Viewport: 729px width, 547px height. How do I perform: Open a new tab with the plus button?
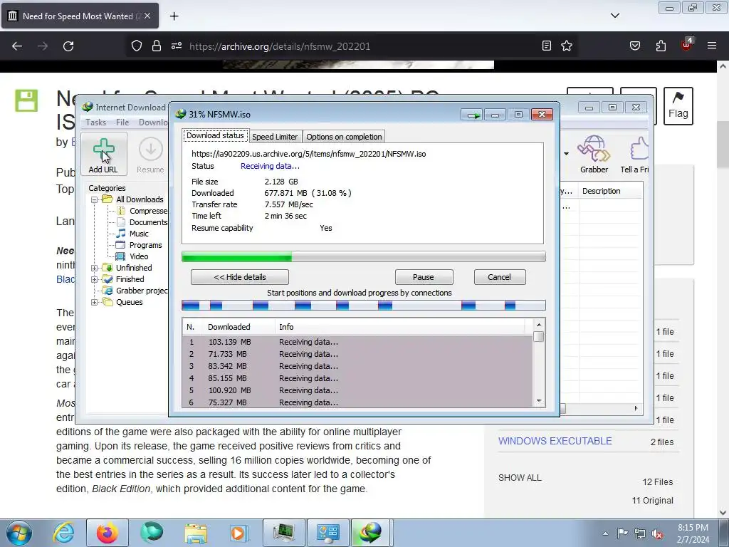click(174, 16)
